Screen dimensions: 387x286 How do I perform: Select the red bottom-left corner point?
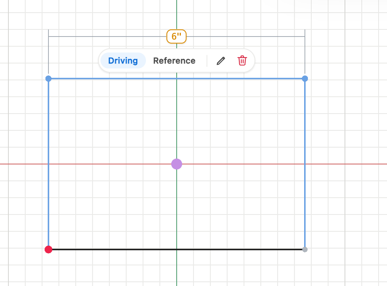point(48,249)
